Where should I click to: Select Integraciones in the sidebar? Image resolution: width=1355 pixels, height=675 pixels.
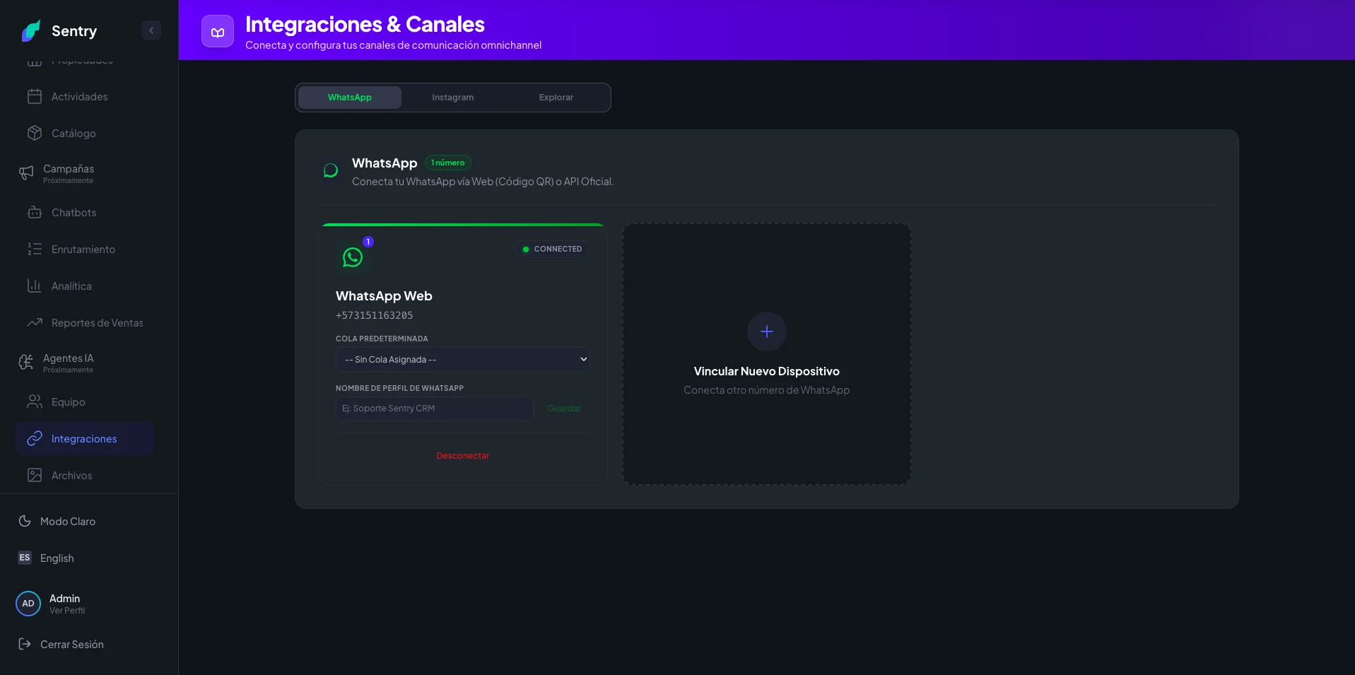85,439
